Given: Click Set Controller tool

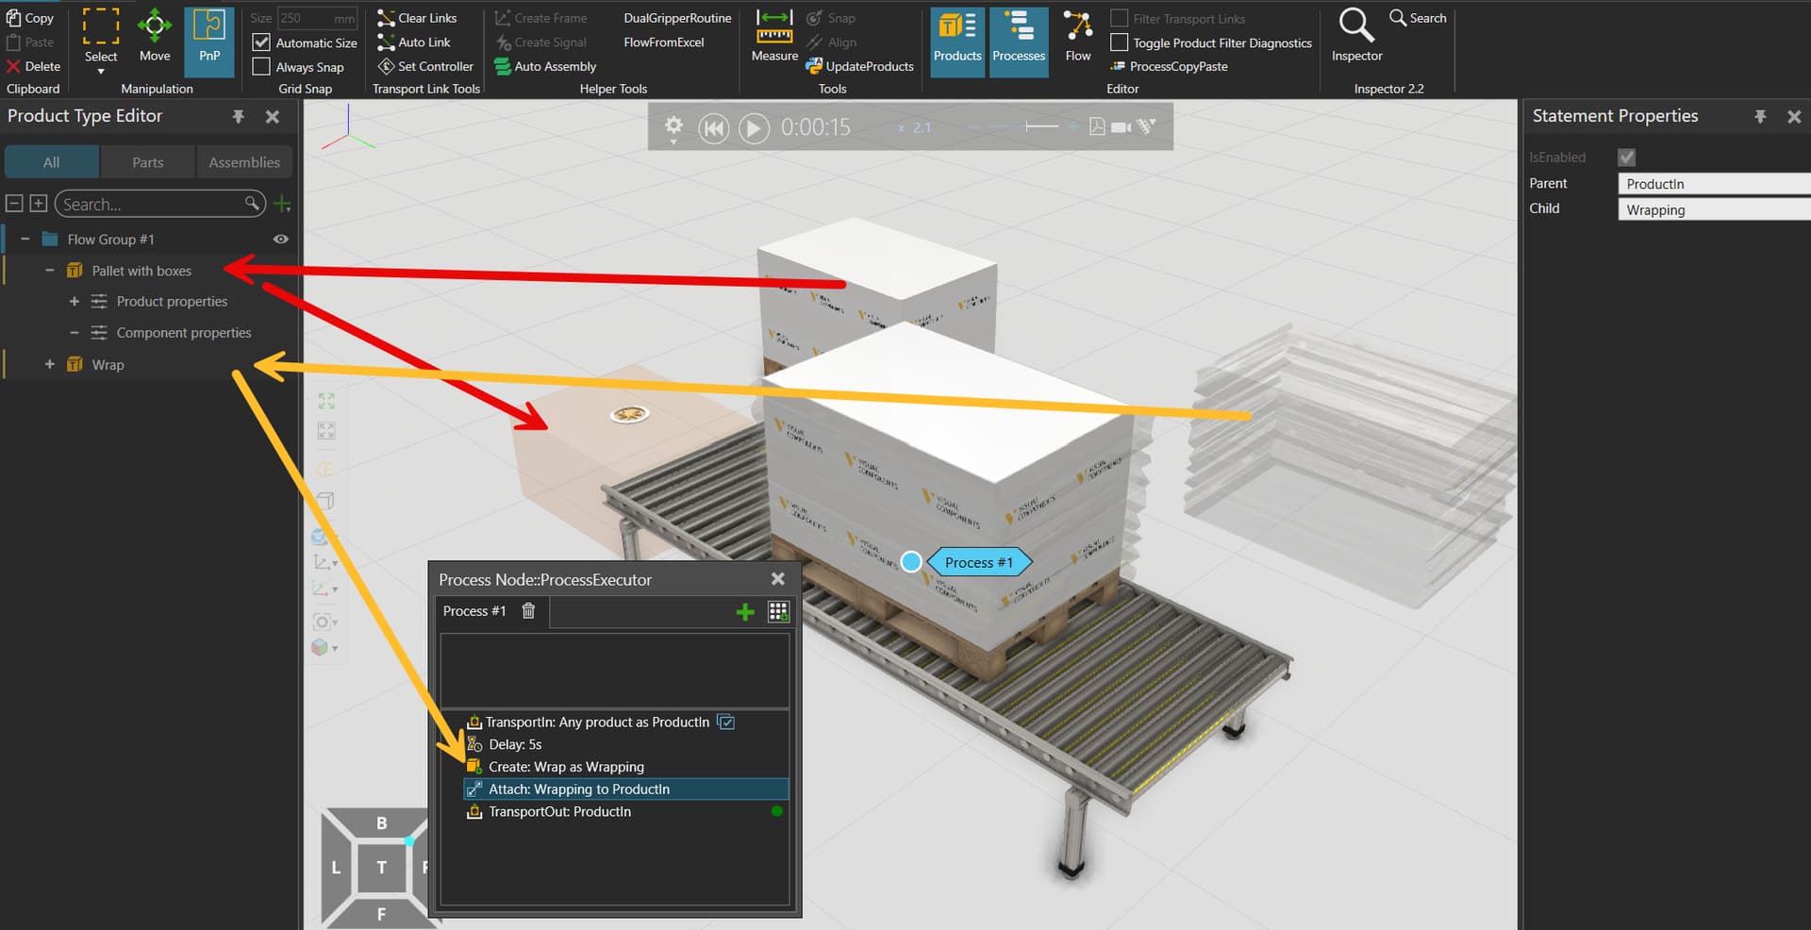Looking at the screenshot, I should pos(425,66).
